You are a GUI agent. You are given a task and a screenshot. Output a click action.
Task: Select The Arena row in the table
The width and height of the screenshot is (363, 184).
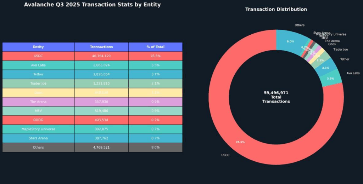coord(38,102)
